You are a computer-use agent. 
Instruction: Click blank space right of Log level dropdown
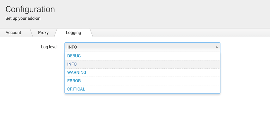[245, 47]
